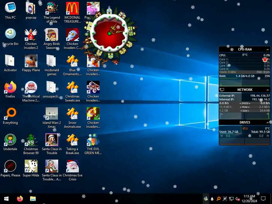Open the taskbar clock showing 1:13 AM
Screen dimensions: 272x204
pos(249,199)
